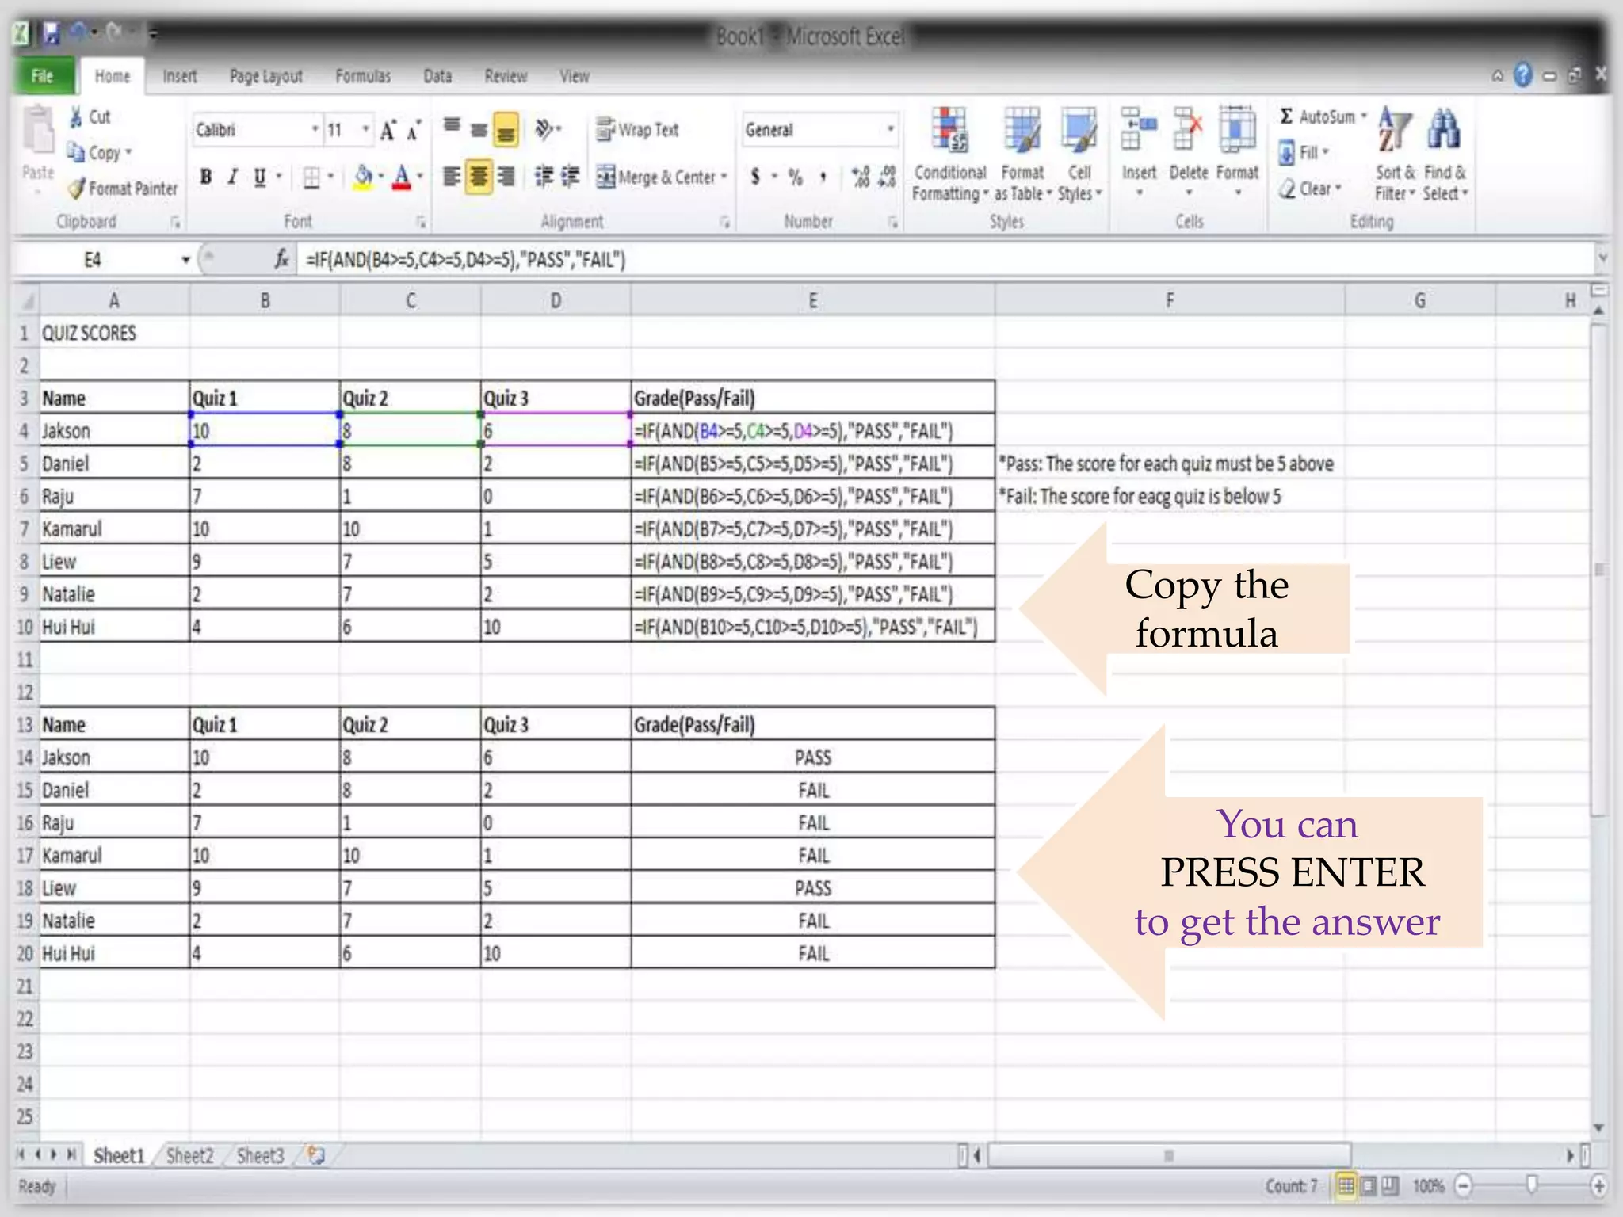Select cell E14 showing PASS
The height and width of the screenshot is (1217, 1623).
812,757
